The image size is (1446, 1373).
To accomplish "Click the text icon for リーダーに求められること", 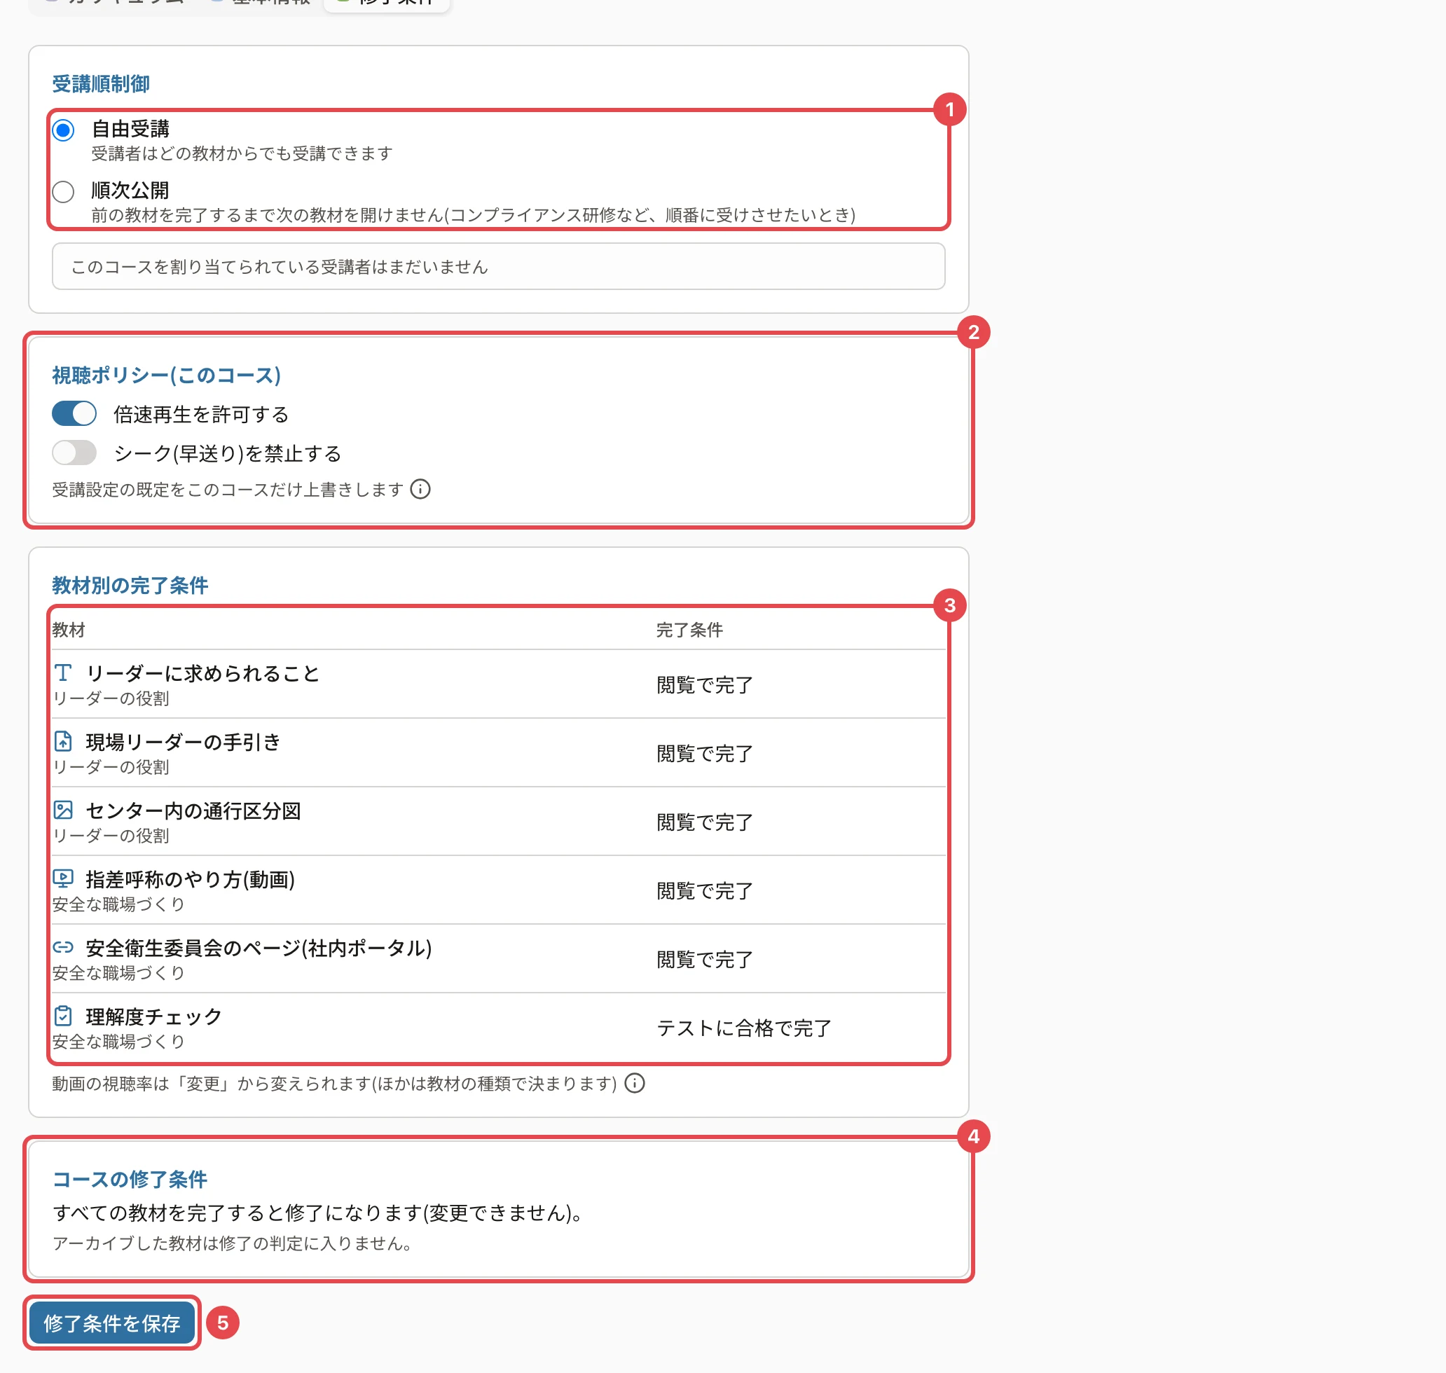I will click(x=63, y=672).
